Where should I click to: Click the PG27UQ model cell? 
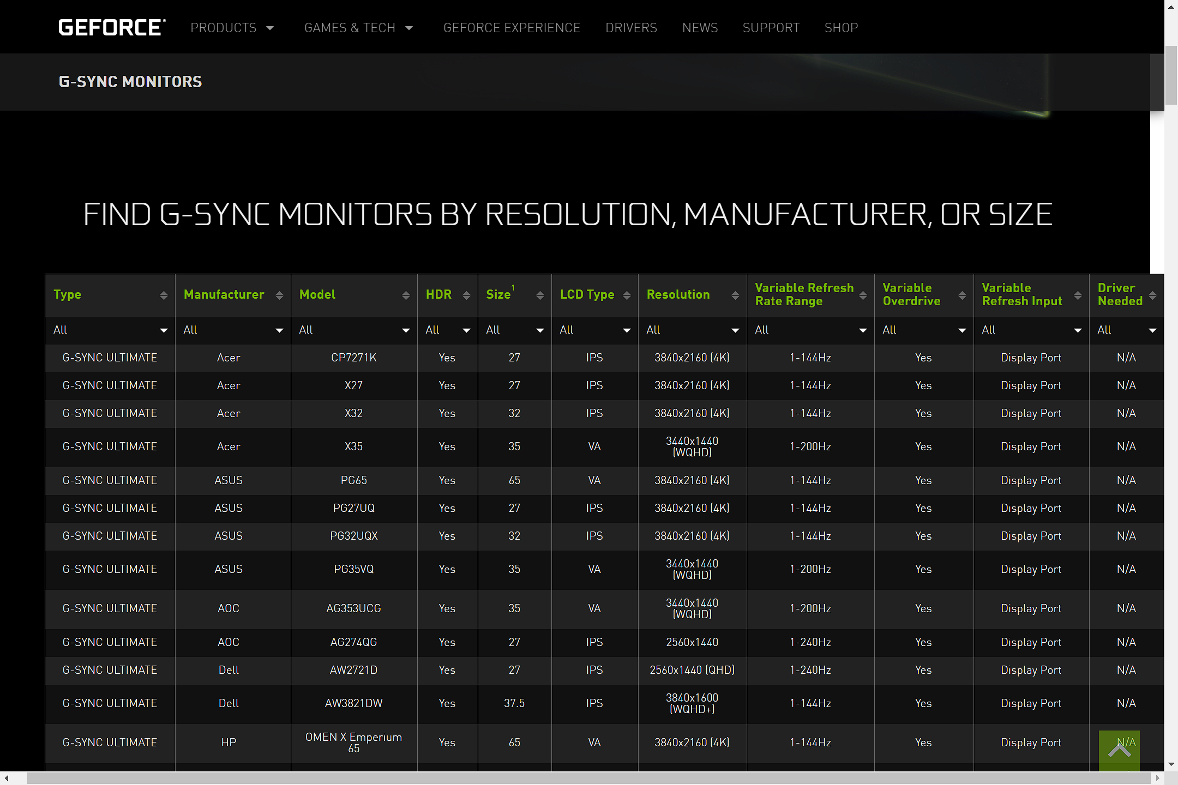coord(354,508)
